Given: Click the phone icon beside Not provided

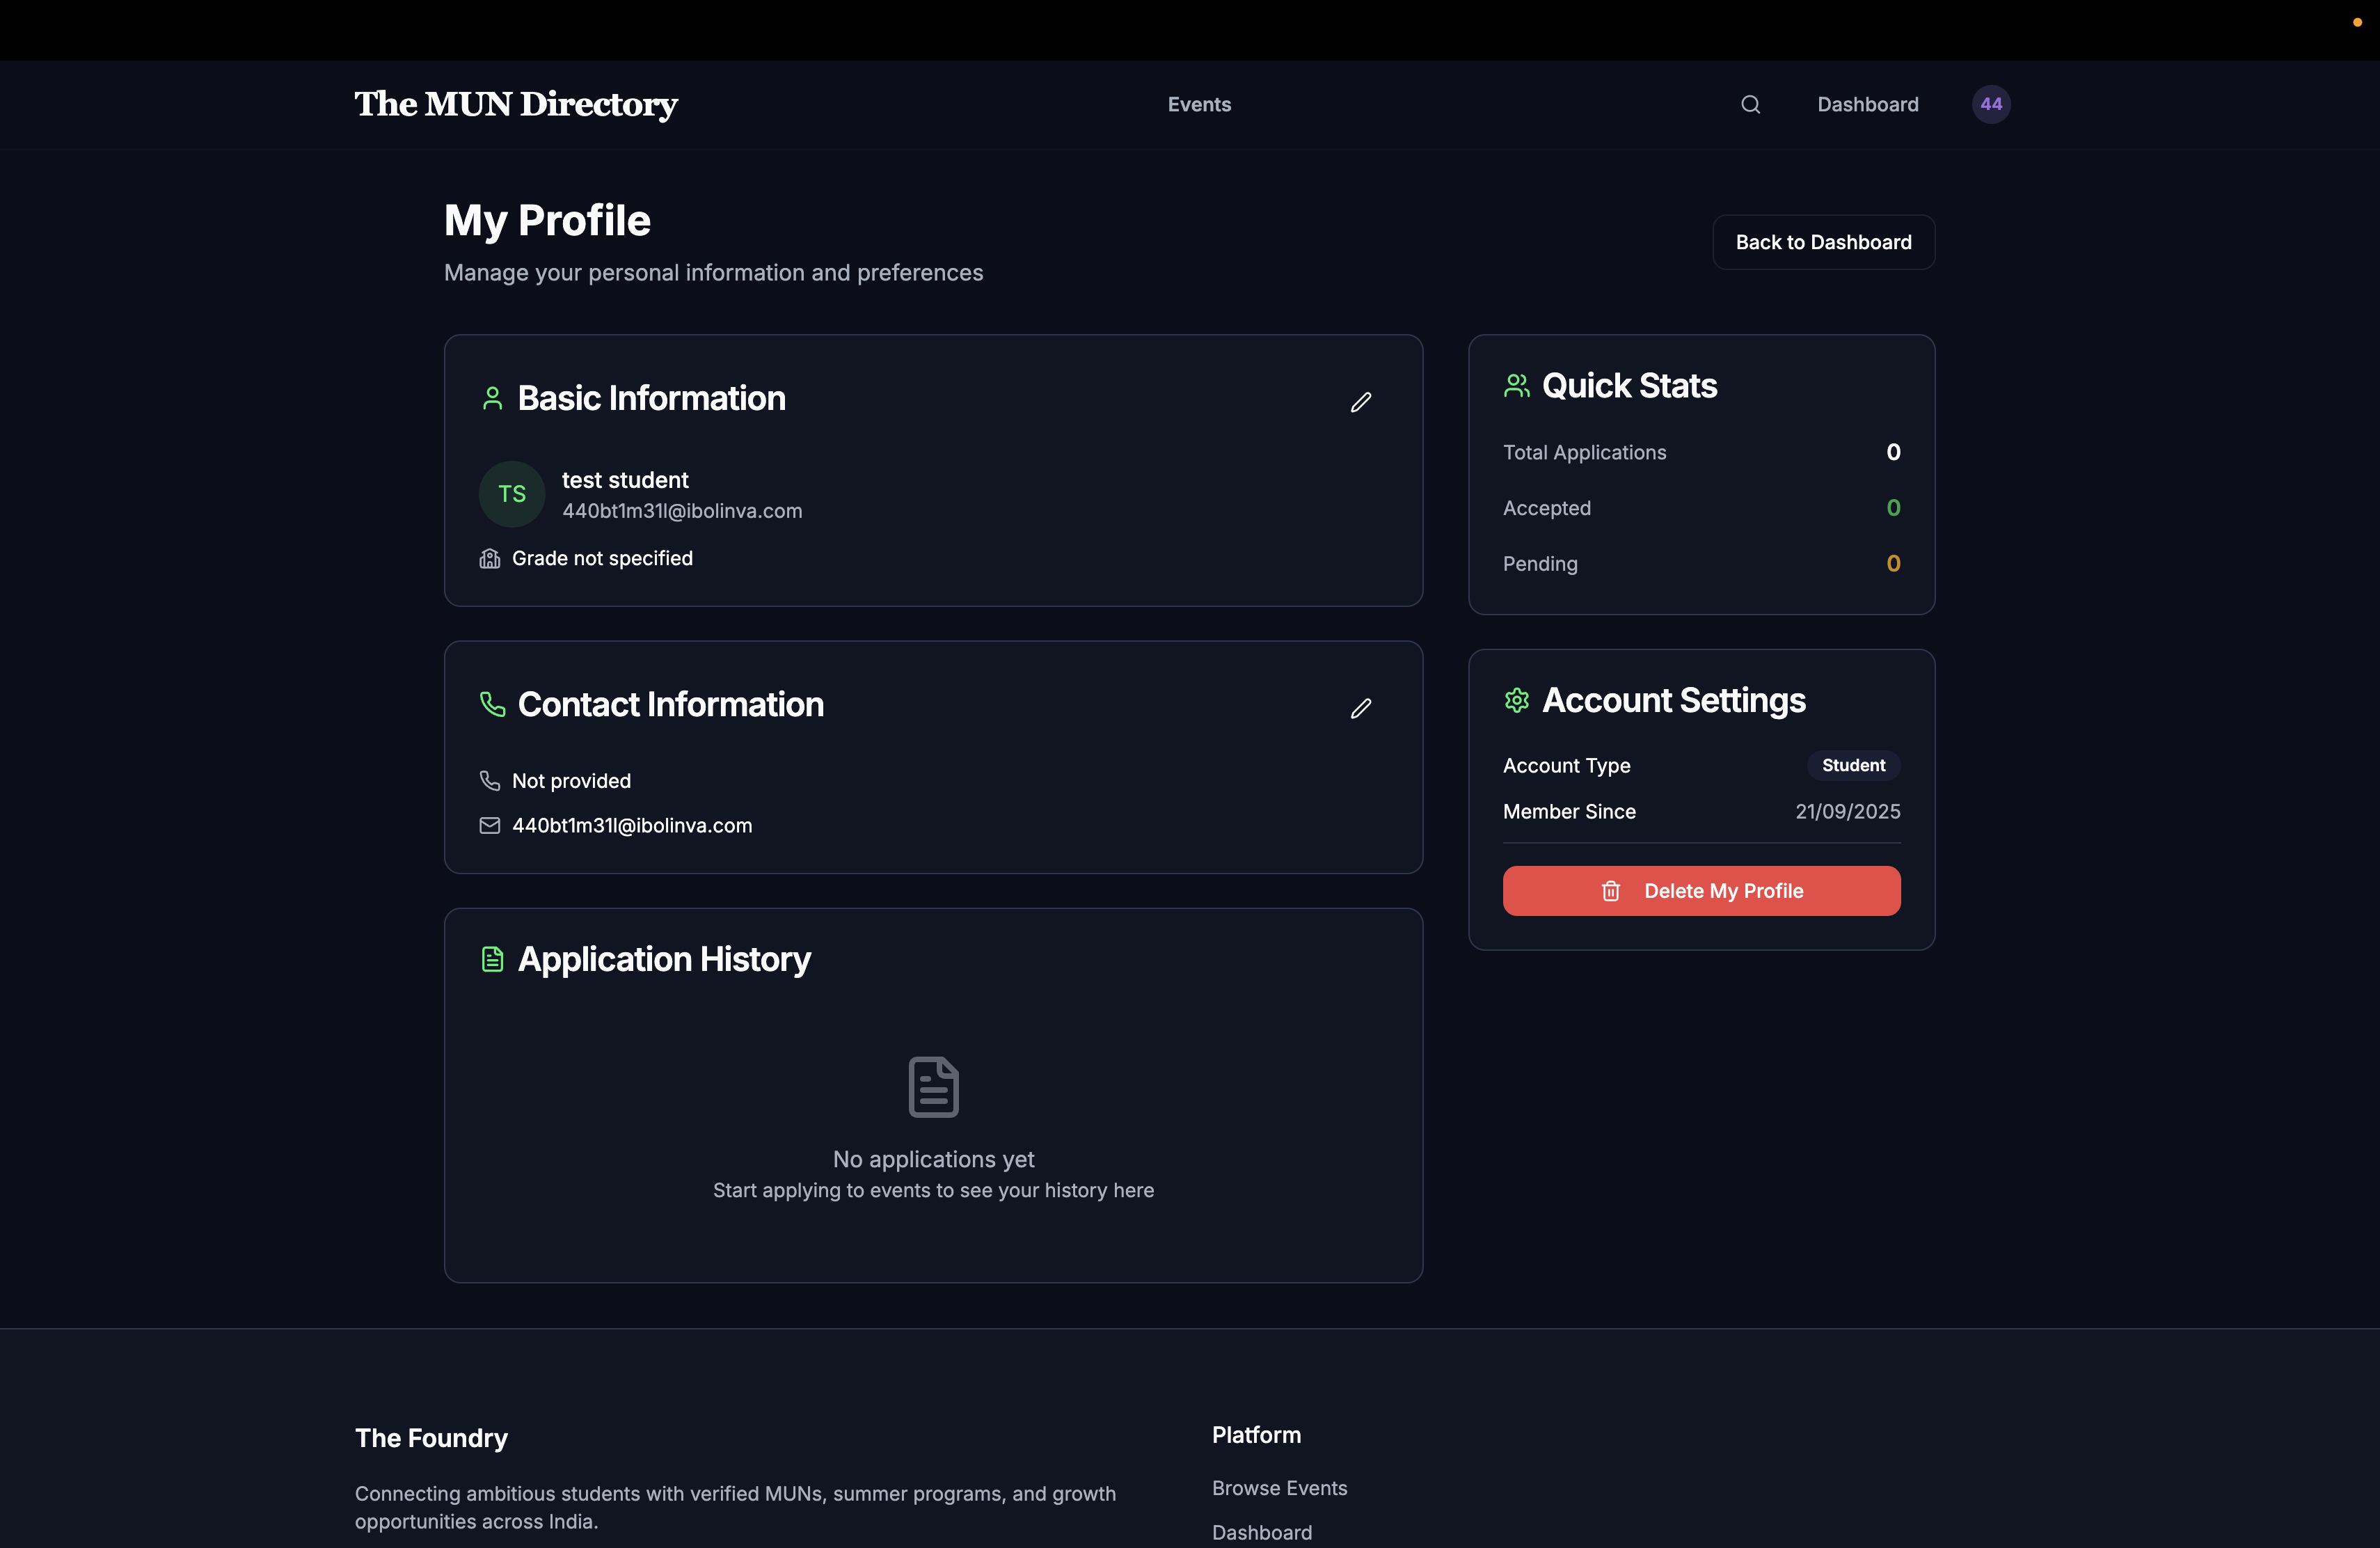Looking at the screenshot, I should pos(490,781).
